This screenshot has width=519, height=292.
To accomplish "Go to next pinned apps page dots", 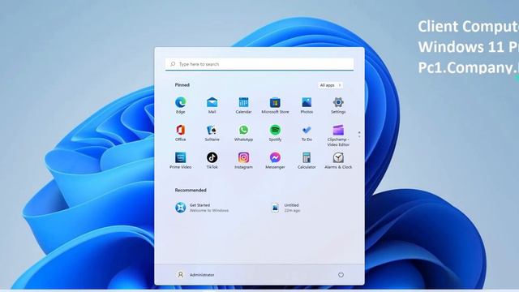I will tap(359, 135).
